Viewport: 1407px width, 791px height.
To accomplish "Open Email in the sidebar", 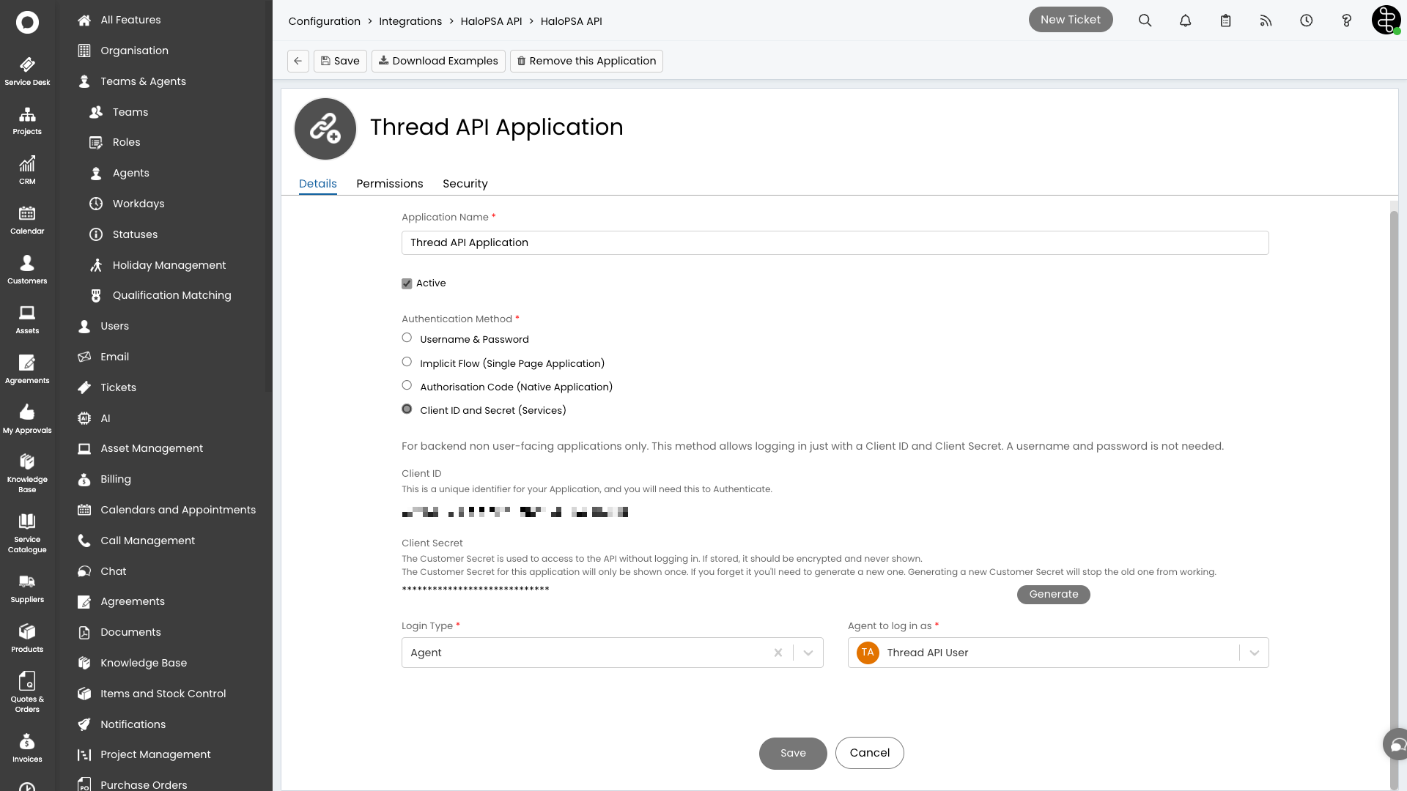I will tap(115, 357).
